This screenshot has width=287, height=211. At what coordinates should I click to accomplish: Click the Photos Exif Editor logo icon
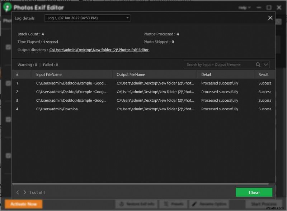point(7,7)
